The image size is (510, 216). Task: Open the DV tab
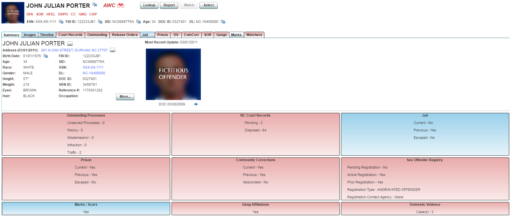point(176,35)
